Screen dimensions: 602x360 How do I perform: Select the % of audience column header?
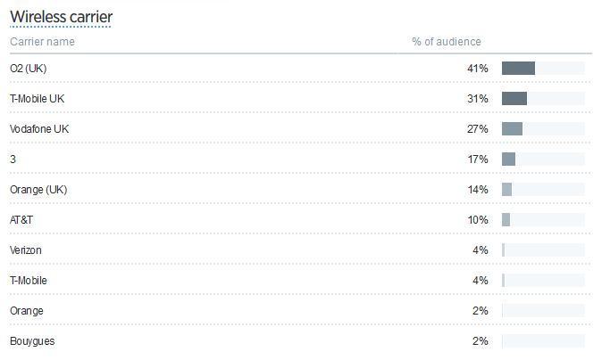click(446, 41)
